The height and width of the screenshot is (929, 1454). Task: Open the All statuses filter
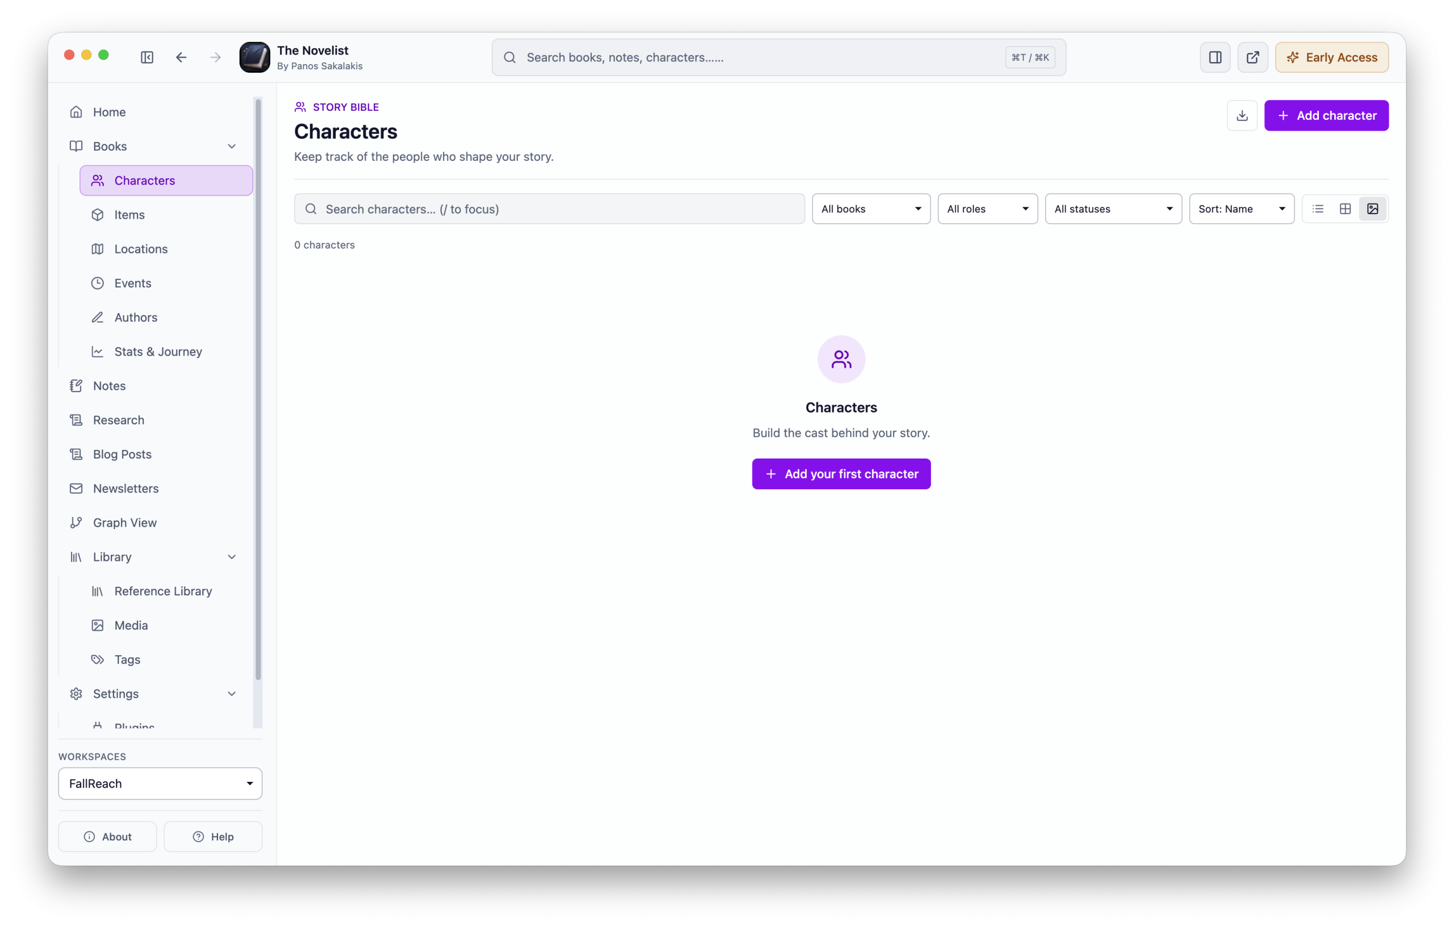pyautogui.click(x=1113, y=209)
